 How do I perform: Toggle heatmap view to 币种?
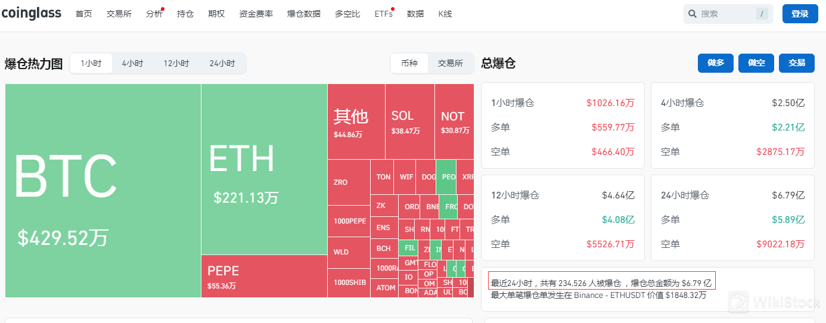click(x=409, y=63)
